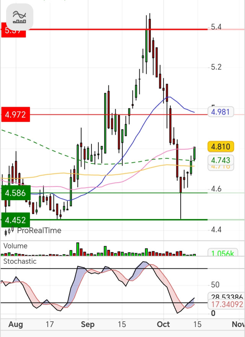This screenshot has width=245, height=337.
Task: Click the Volume panel title
Action: (15, 246)
